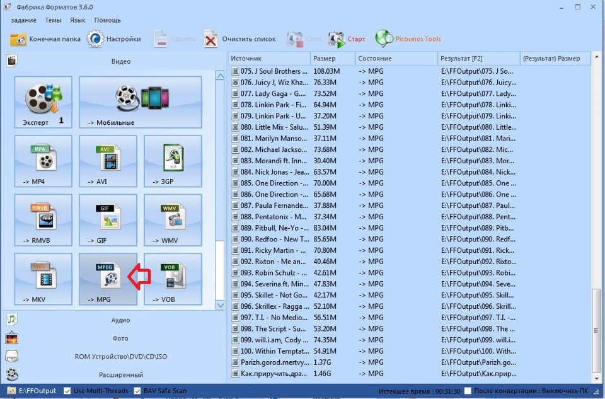Expand the Расширенный category
The height and width of the screenshot is (399, 605).
(121, 374)
